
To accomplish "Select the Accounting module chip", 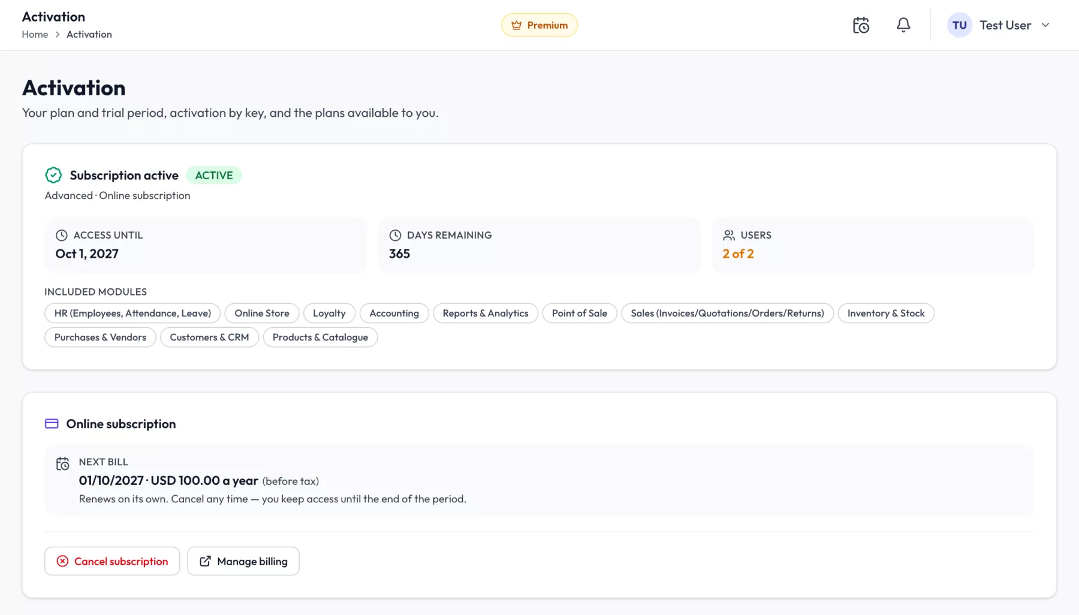I will coord(394,313).
